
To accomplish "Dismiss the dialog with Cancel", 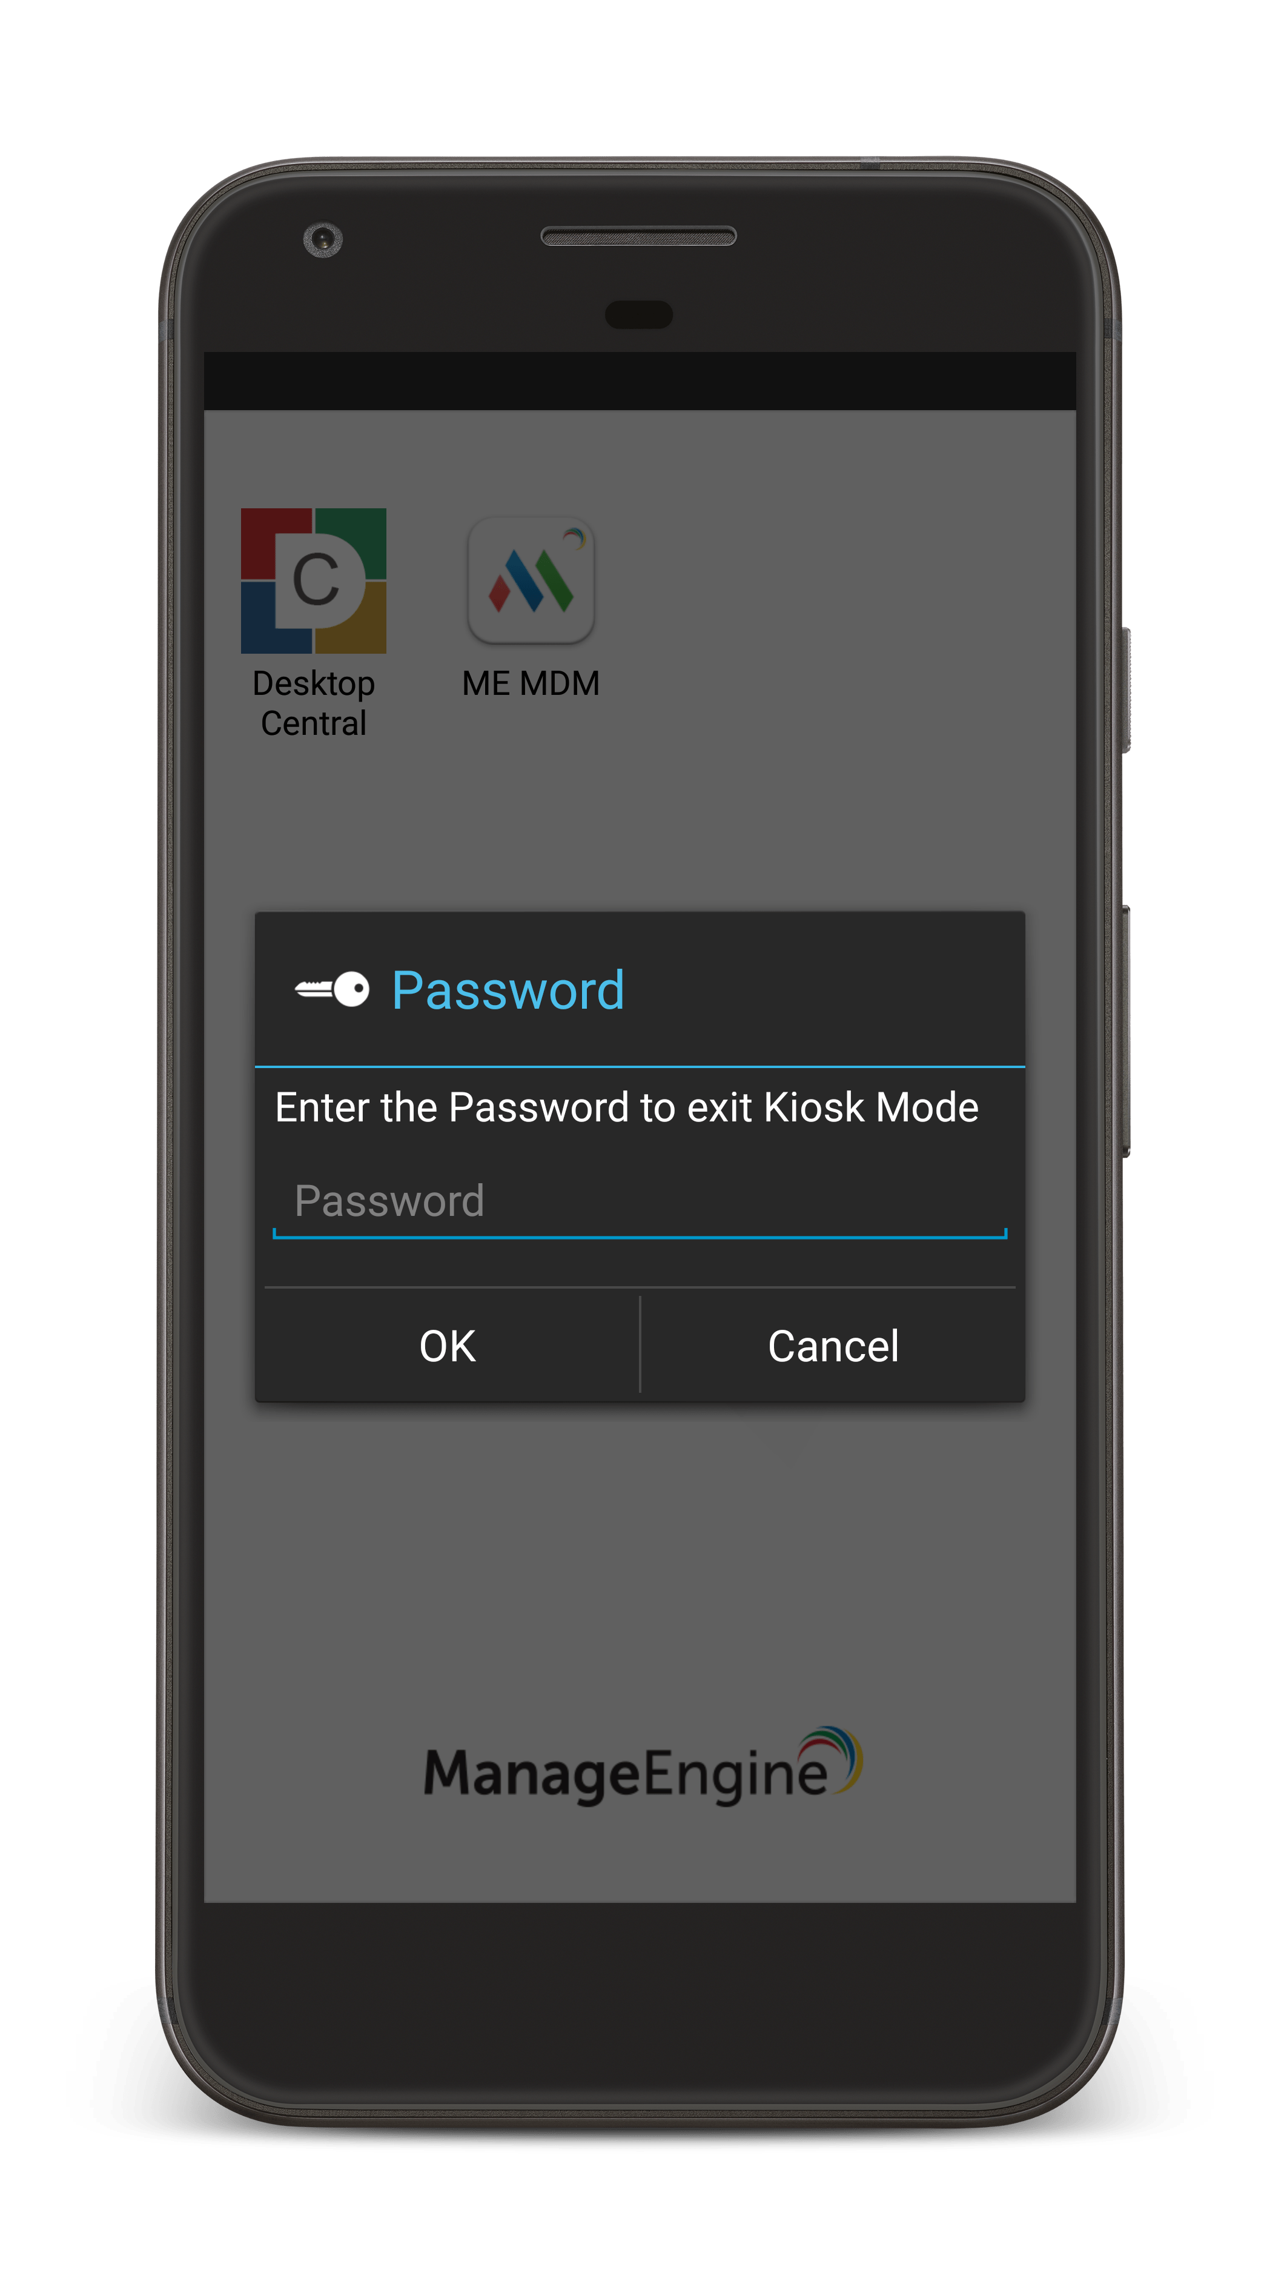I will tap(833, 1345).
